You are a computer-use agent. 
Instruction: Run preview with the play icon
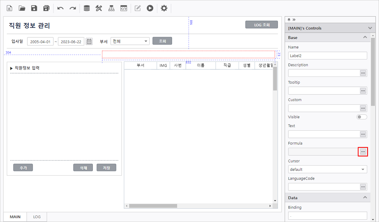(150, 8)
